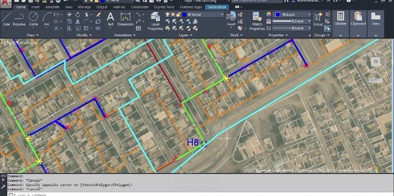Expand the Block panel
Screen dimensions: 394x196
point(236,35)
